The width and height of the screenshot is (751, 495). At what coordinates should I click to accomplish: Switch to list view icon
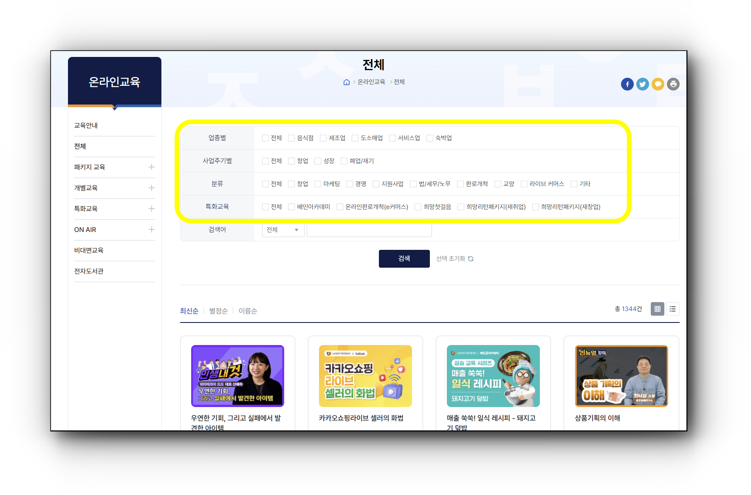point(672,309)
